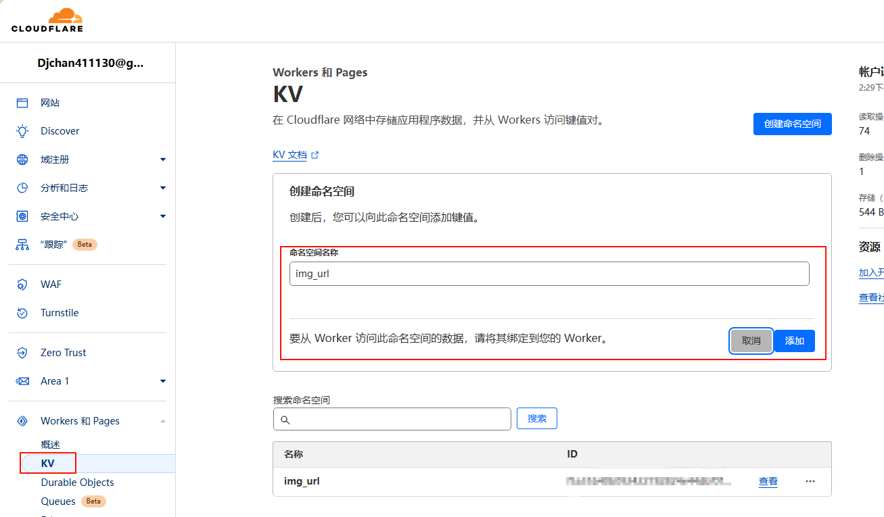Image resolution: width=884 pixels, height=517 pixels.
Task: Open the KV 文档 link
Action: (x=289, y=155)
